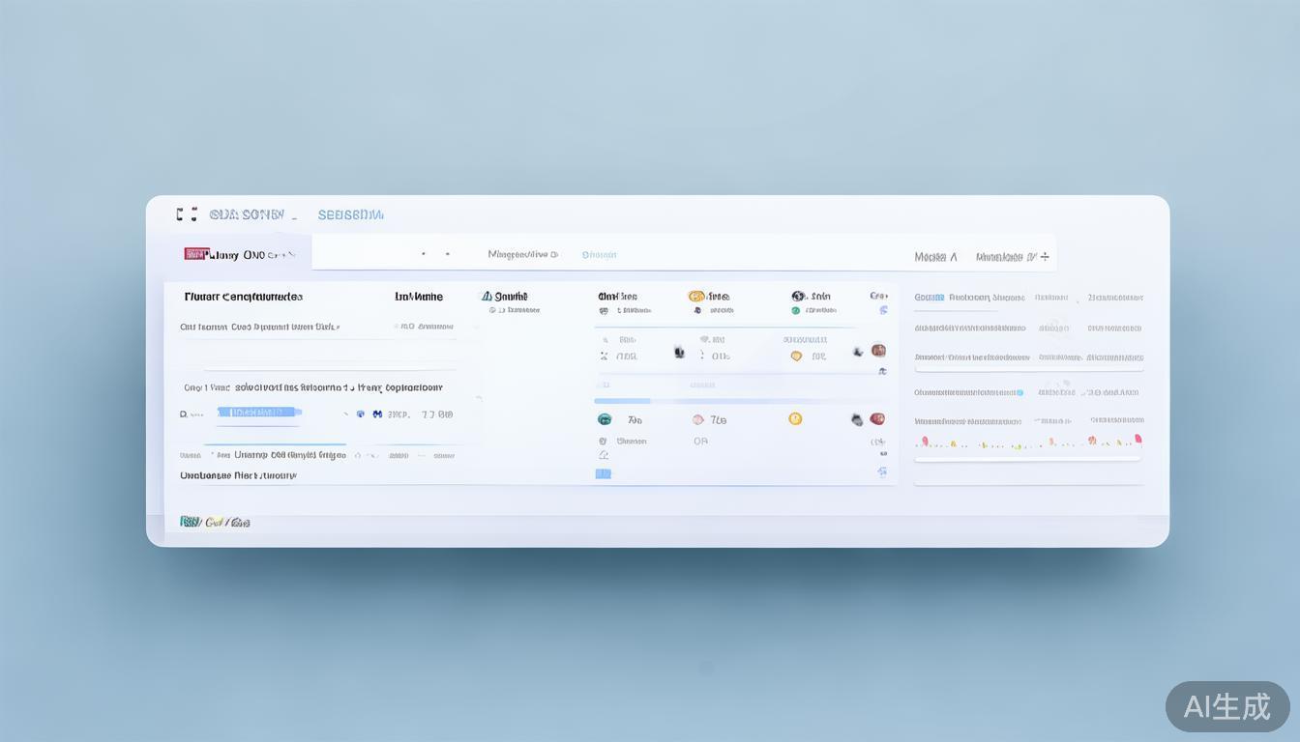Viewport: 1300px width, 742px height.
Task: Select the teal round icon in the lower row
Action: click(605, 419)
